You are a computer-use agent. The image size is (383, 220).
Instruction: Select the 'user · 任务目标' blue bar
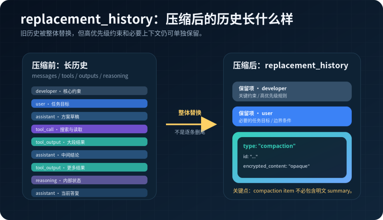pos(89,104)
